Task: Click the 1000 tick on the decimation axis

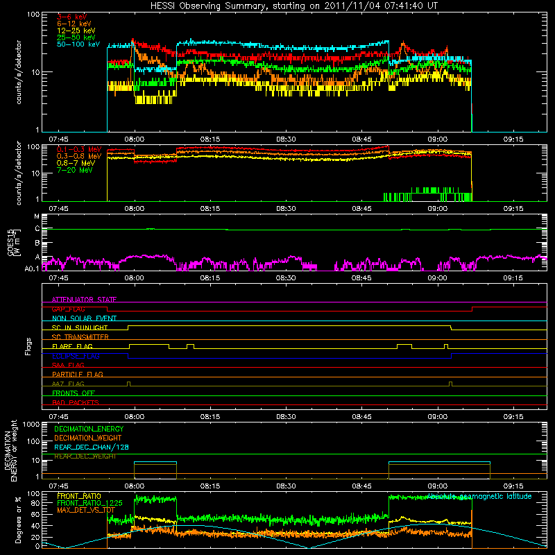Action: (x=31, y=424)
